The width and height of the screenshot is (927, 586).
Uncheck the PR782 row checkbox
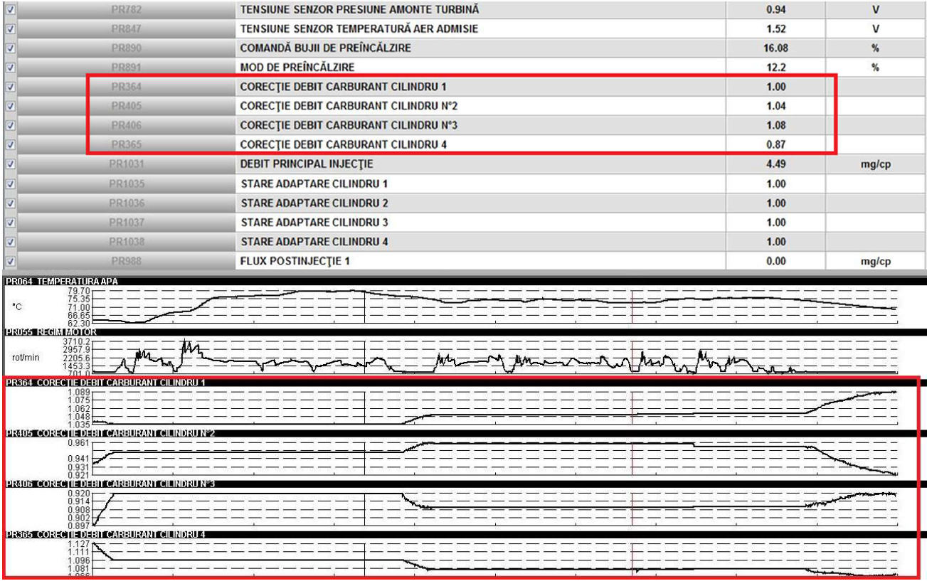click(x=9, y=10)
